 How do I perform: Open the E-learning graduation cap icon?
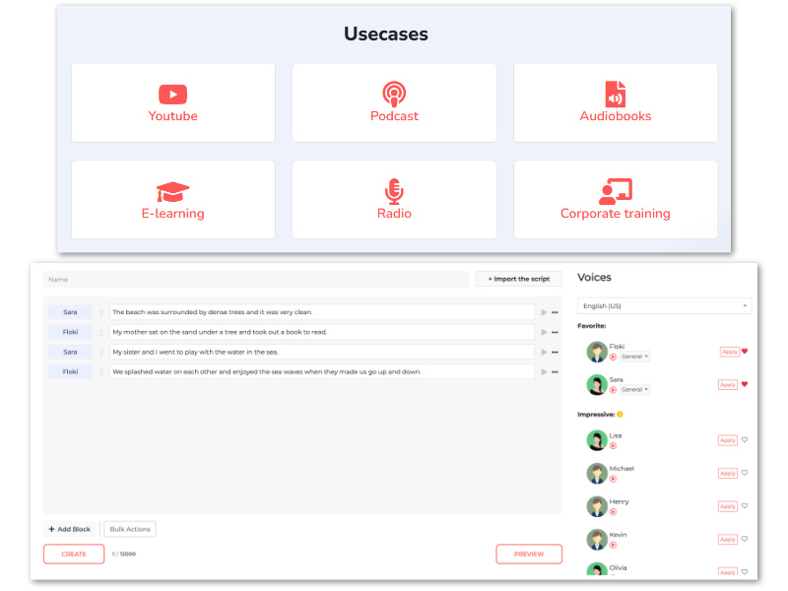(173, 192)
